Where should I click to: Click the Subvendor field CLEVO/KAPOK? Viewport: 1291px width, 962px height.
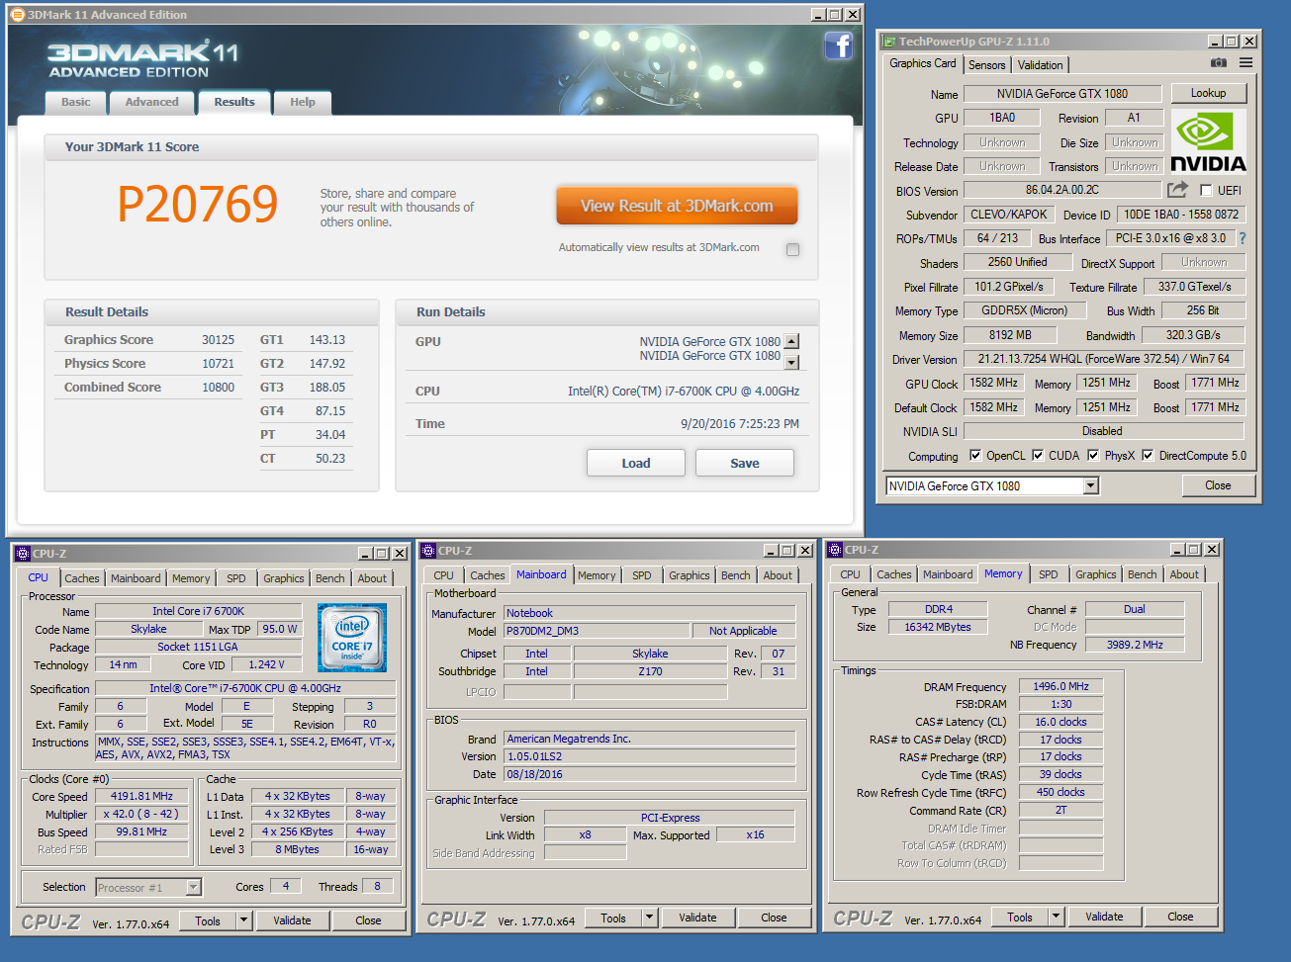pyautogui.click(x=1009, y=215)
